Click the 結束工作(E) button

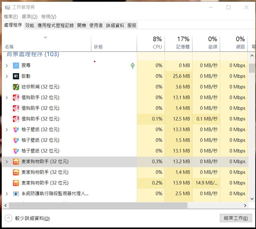(x=236, y=218)
